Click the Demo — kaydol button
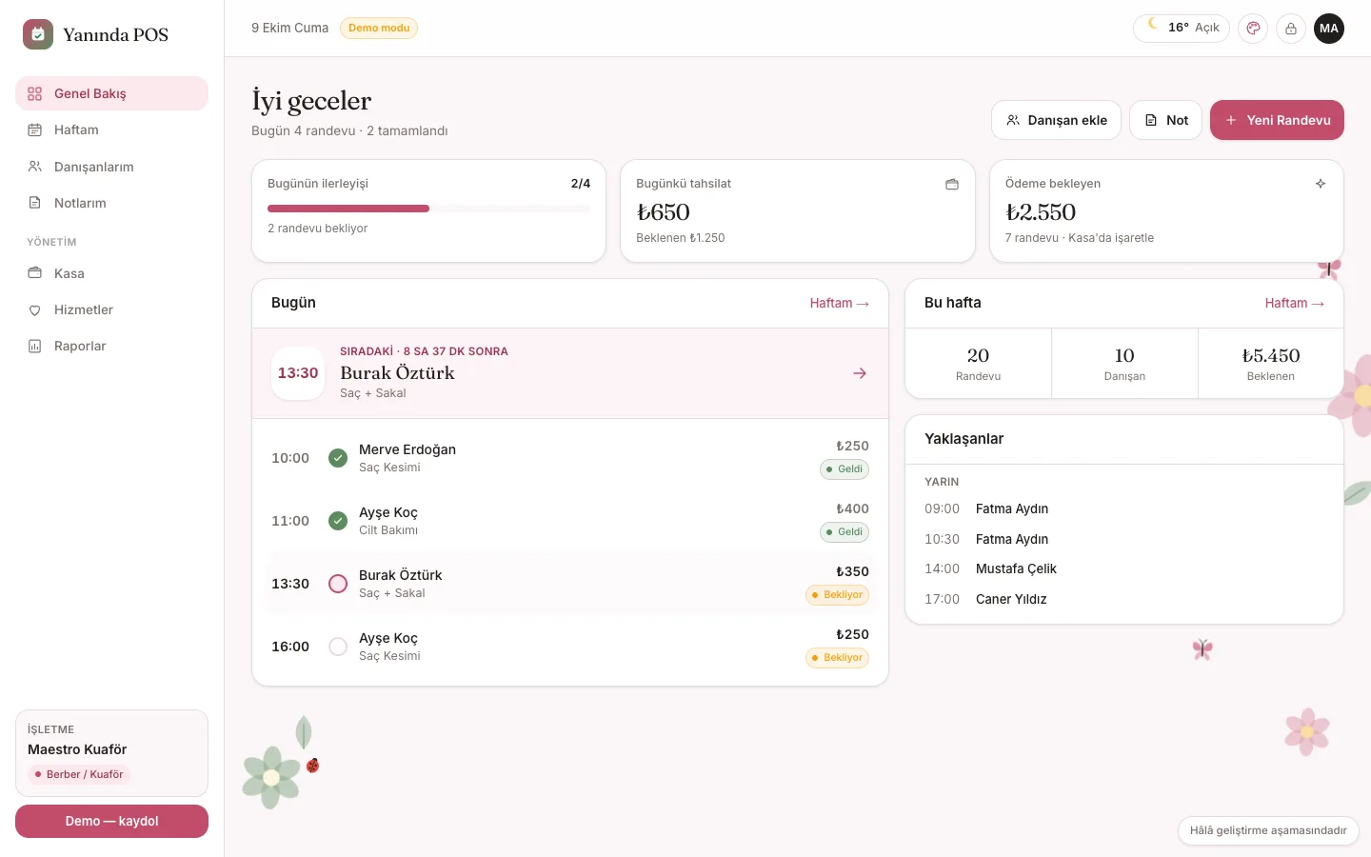 click(x=111, y=821)
